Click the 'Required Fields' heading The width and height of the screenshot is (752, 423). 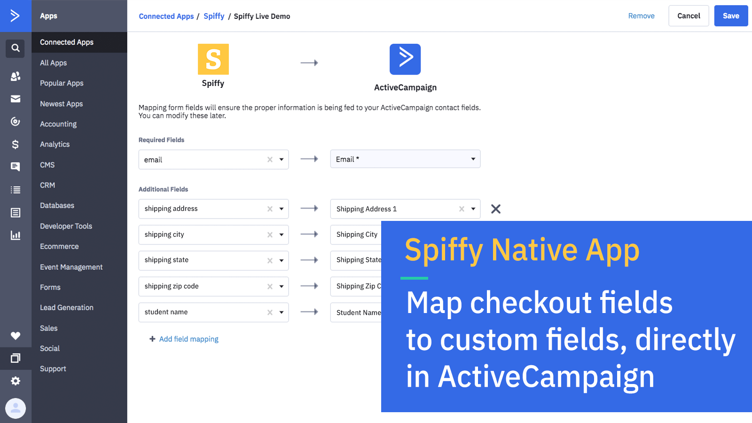[161, 140]
